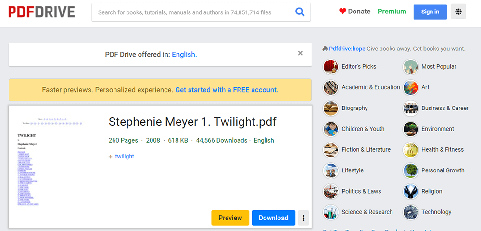481x231 pixels.
Task: Click the Most Popular category icon
Action: point(410,67)
